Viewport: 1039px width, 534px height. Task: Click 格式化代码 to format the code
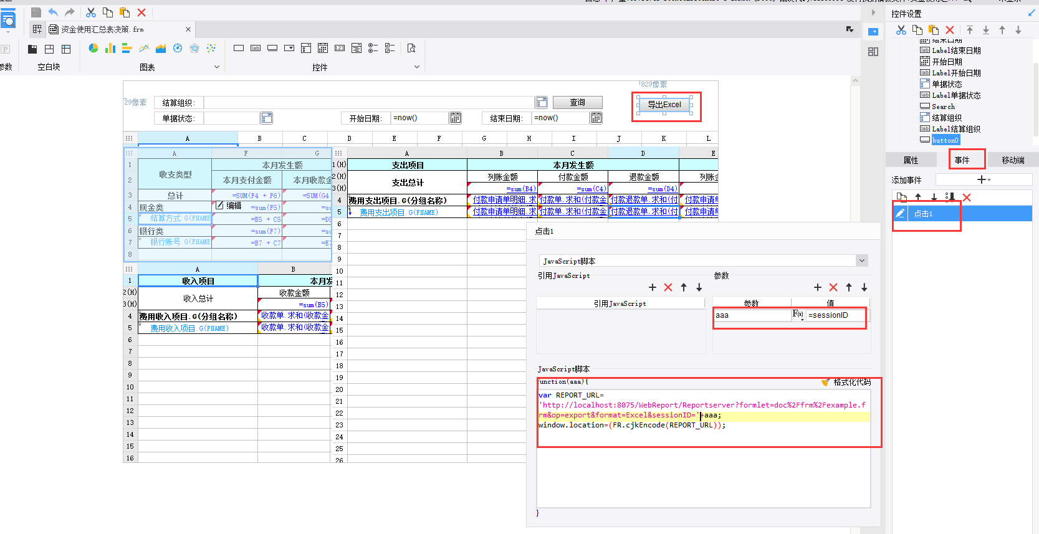(x=846, y=382)
